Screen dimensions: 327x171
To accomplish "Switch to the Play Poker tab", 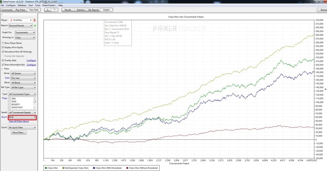I will pos(21,10).
